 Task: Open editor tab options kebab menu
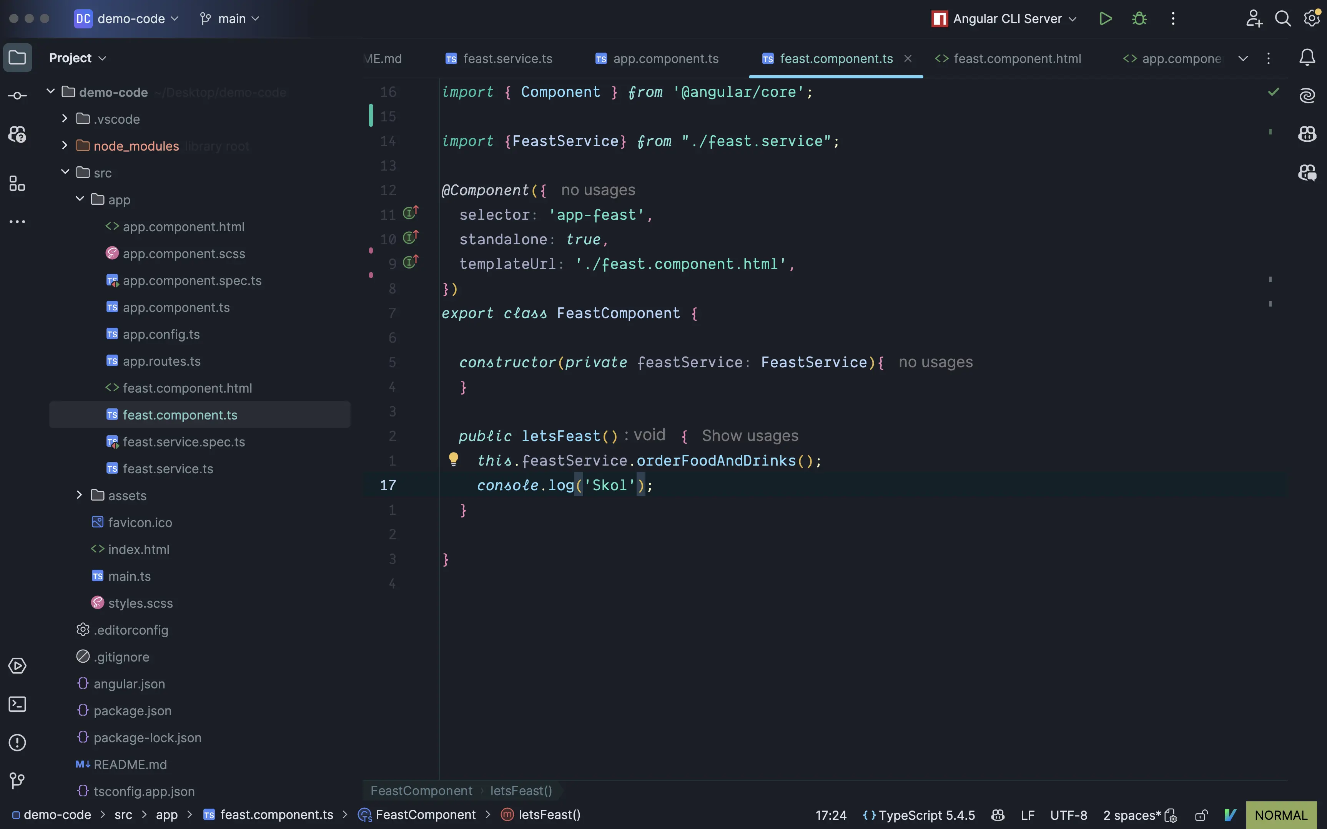click(x=1268, y=58)
